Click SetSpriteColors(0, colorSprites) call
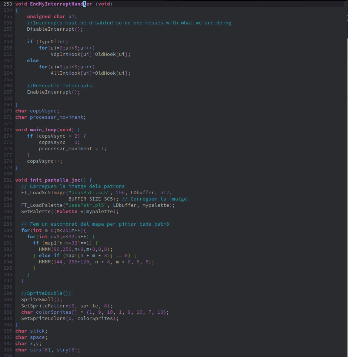The image size is (348, 357). pyautogui.click(x=70, y=319)
